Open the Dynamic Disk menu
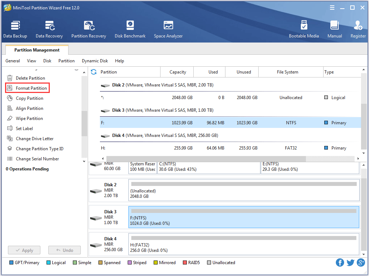The image size is (369, 276). [x=95, y=61]
